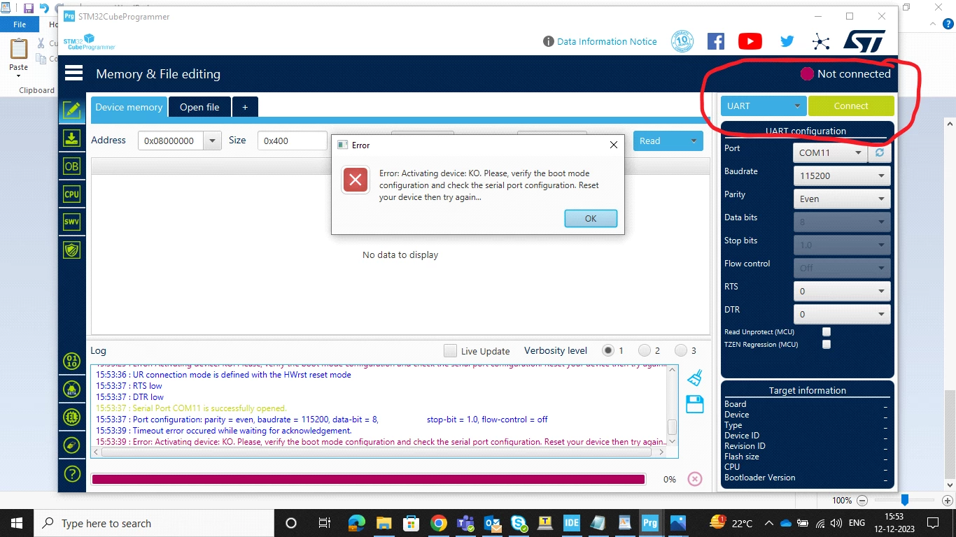Open the Parity Even dropdown

pos(842,199)
